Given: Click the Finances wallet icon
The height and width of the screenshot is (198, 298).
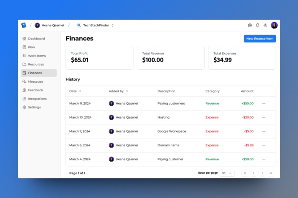Looking at the screenshot, I should [24, 73].
